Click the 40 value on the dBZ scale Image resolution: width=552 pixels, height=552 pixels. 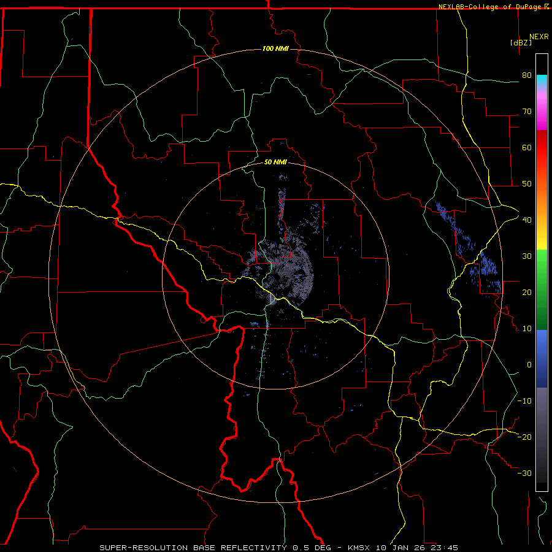coord(527,220)
